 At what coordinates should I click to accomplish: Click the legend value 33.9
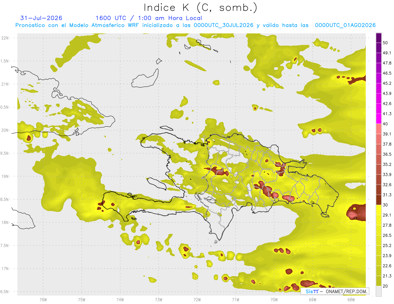(x=387, y=174)
